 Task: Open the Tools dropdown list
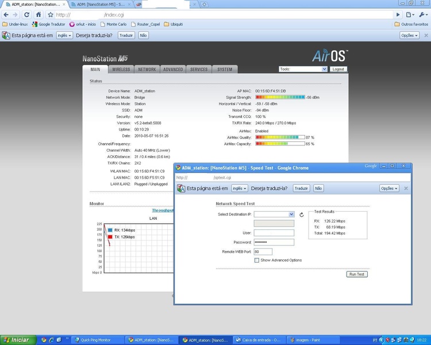click(x=303, y=69)
